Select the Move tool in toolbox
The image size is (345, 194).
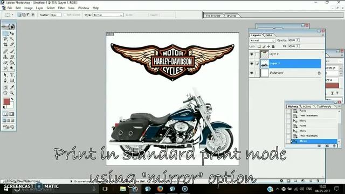[x=12, y=33]
